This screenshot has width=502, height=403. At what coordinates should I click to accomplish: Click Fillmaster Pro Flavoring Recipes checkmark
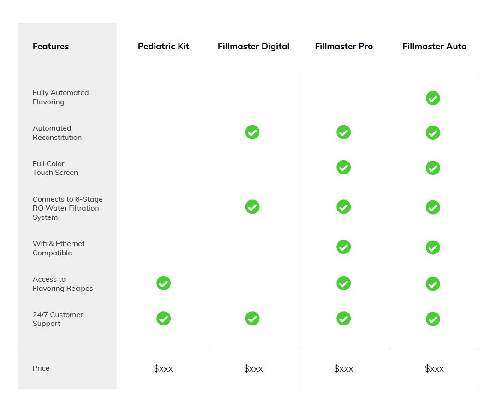click(x=343, y=283)
